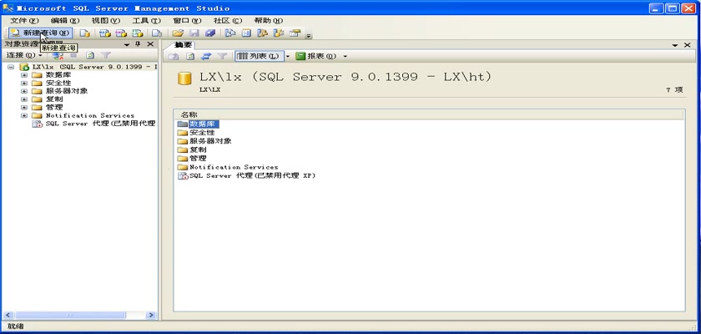The width and height of the screenshot is (701, 334).
Task: Click the Up one level icon in Summary toolbar
Action: coord(173,56)
